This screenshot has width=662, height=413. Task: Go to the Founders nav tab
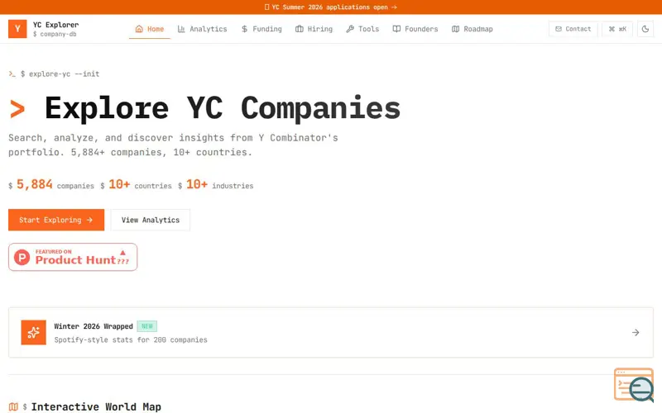pyautogui.click(x=415, y=29)
